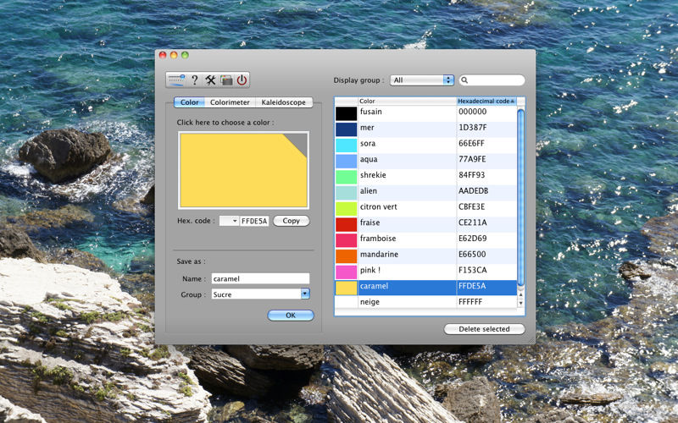The width and height of the screenshot is (678, 423).
Task: Click the magnifier icon in the search field
Action: point(464,80)
